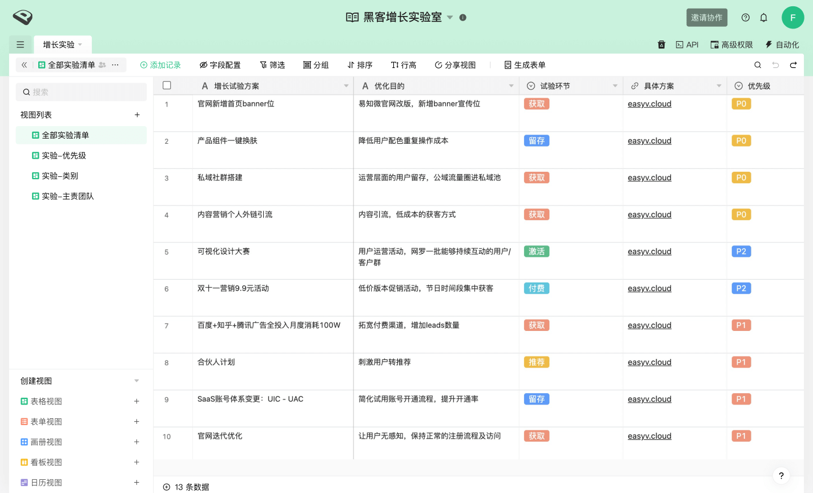813x493 pixels.
Task: Click the P2 priority tag in row 5
Action: [740, 252]
